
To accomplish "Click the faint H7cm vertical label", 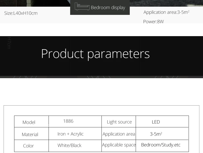I will pos(9,43).
